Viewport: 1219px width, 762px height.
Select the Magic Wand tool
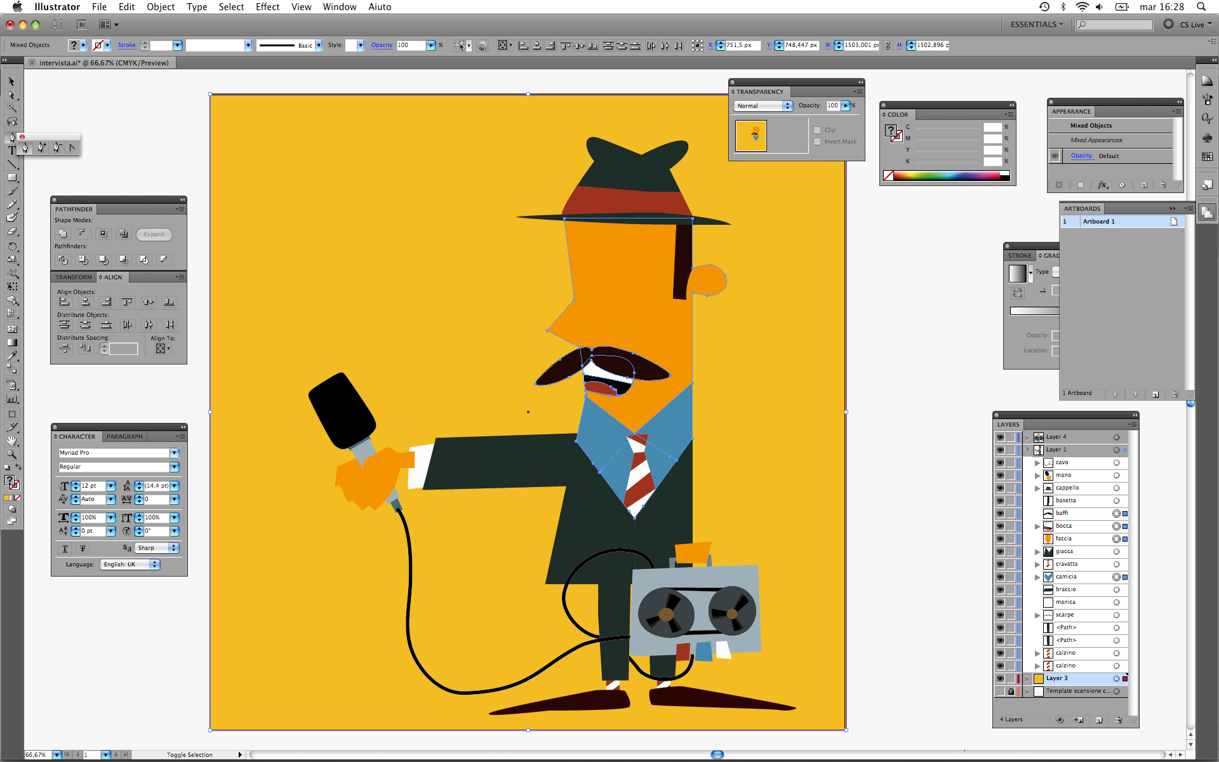tap(11, 108)
